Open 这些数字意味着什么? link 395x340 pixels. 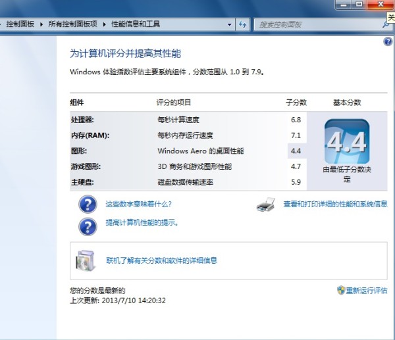coord(138,204)
